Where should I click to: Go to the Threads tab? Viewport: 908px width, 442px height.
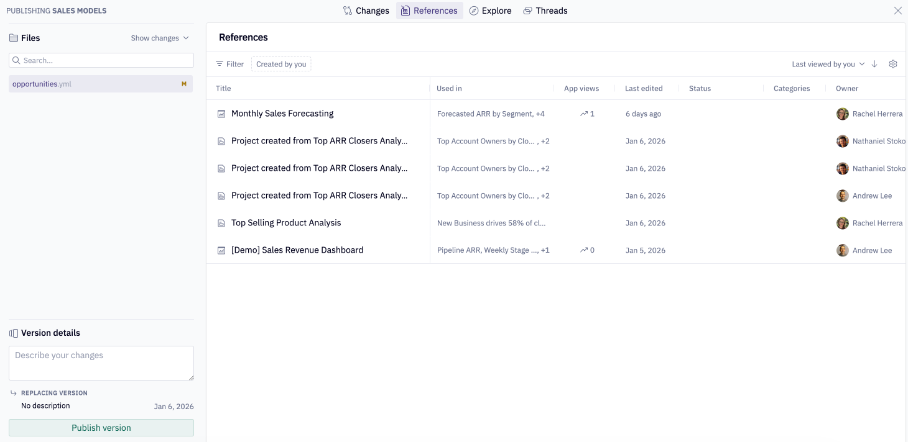(x=545, y=11)
